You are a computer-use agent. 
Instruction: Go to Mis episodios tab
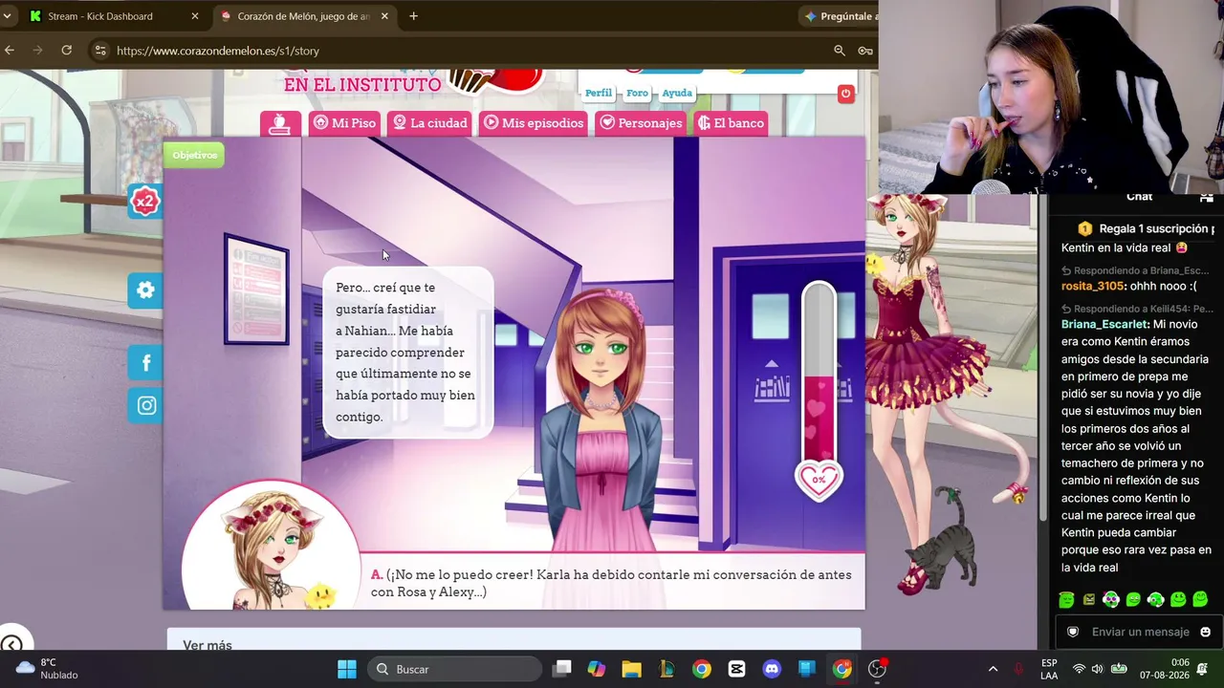(x=534, y=123)
